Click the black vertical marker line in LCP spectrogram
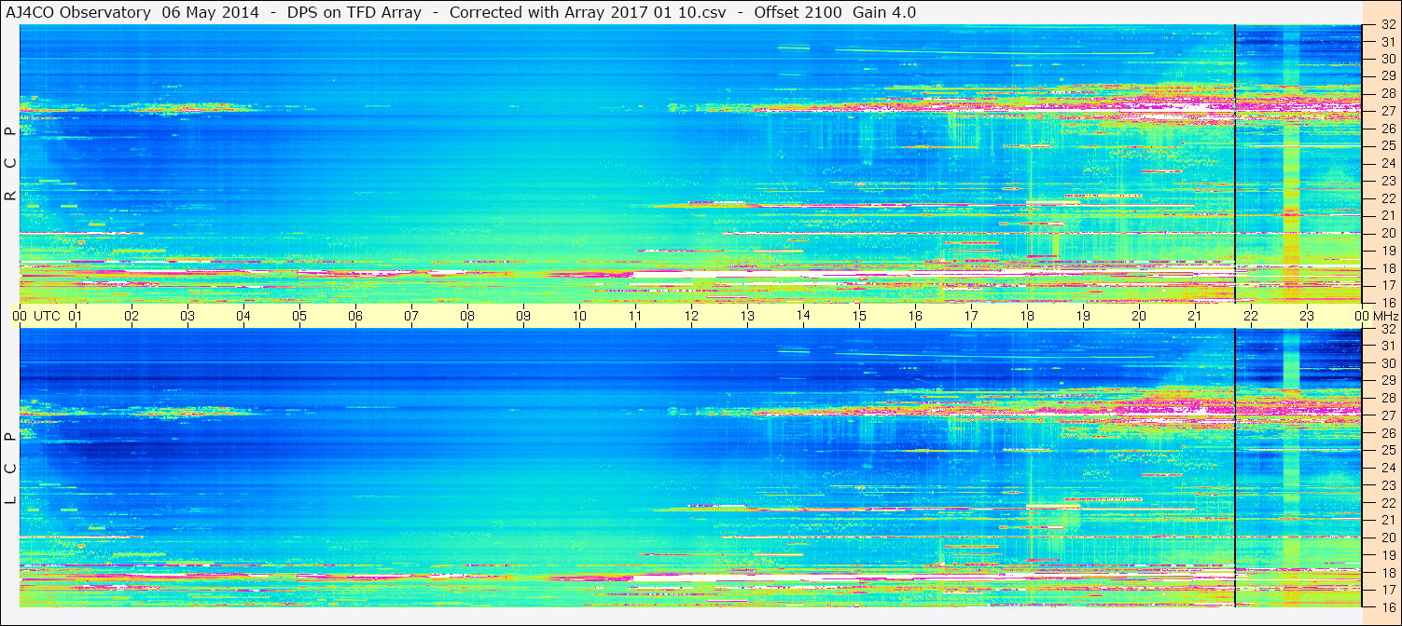 [1235, 468]
